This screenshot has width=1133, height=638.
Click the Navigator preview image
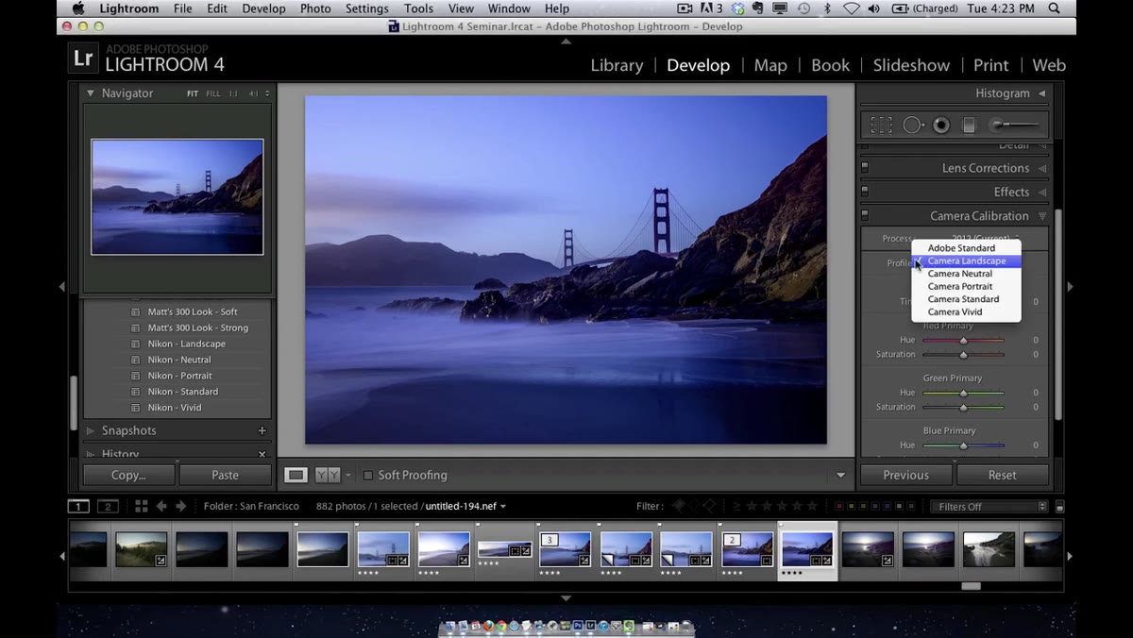pos(178,197)
